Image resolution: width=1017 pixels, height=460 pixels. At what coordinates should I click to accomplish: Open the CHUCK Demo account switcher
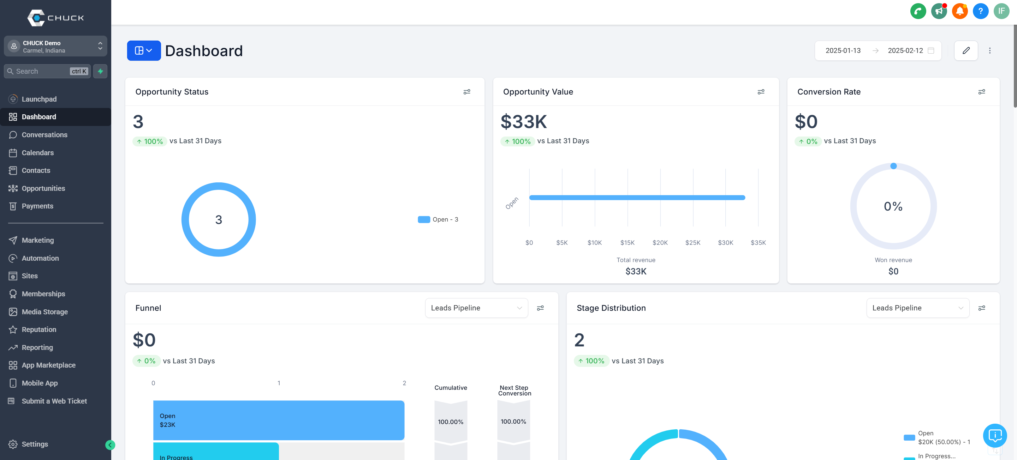(56, 47)
